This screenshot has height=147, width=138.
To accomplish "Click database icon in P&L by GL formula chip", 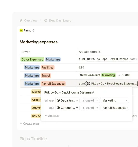I will pyautogui.click(x=89, y=84).
